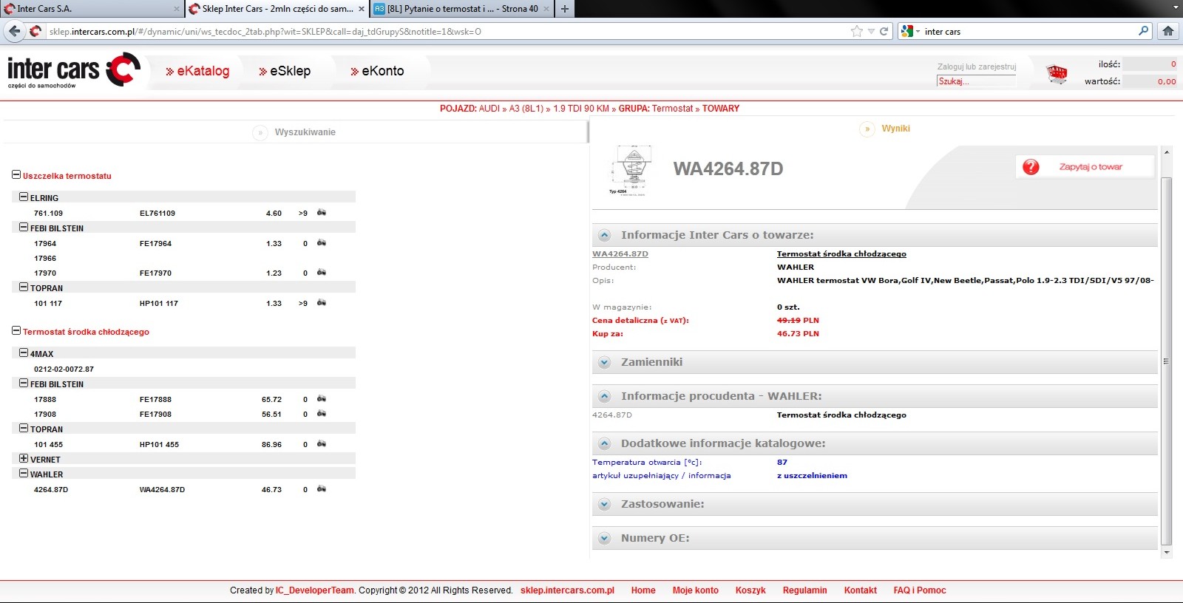
Task: Collapse WAHLER brand group
Action: tap(24, 474)
